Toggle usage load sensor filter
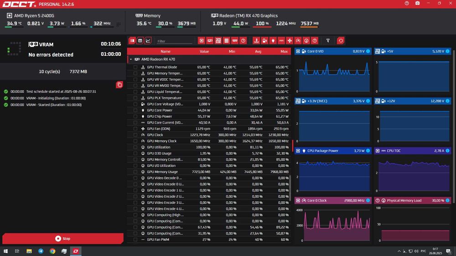Viewport: 456px width, 256px height. coord(306,40)
